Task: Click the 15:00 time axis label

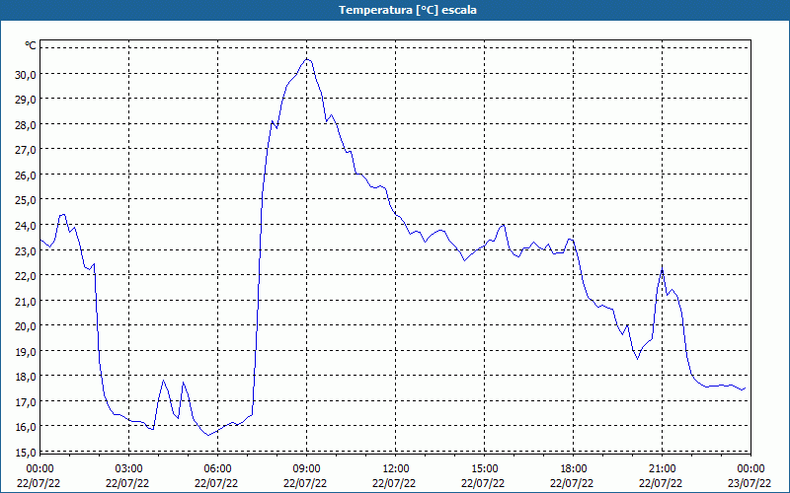Action: pyautogui.click(x=484, y=469)
